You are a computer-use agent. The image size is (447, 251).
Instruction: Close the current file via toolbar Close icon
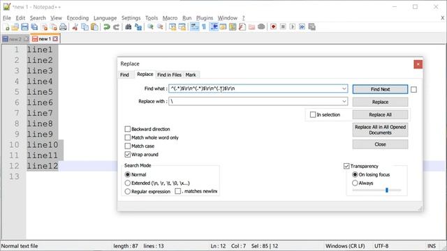44,27
